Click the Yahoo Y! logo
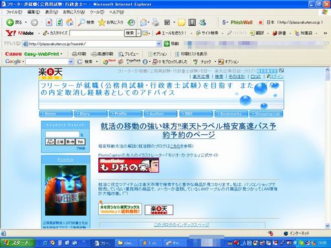The height and width of the screenshot is (248, 331). [10, 33]
